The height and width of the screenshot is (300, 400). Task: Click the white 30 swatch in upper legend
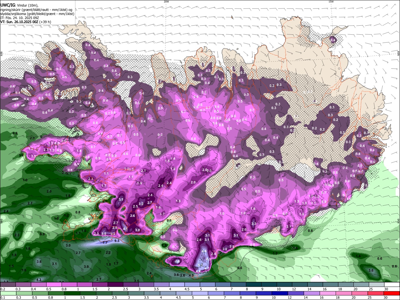click(392, 284)
